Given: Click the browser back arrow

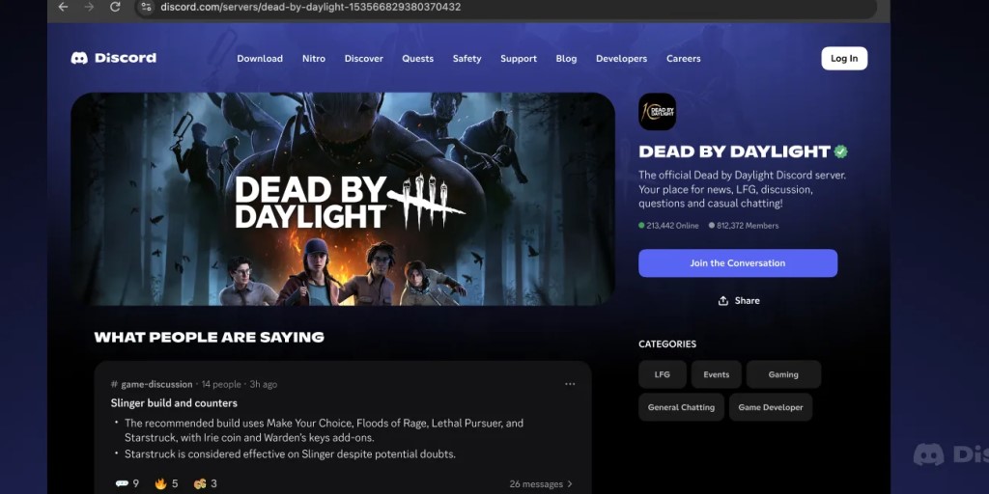Looking at the screenshot, I should coord(63,7).
